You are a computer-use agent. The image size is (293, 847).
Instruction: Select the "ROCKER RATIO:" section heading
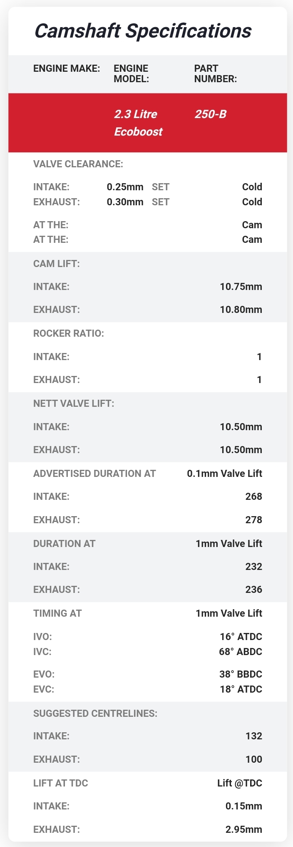[69, 333]
